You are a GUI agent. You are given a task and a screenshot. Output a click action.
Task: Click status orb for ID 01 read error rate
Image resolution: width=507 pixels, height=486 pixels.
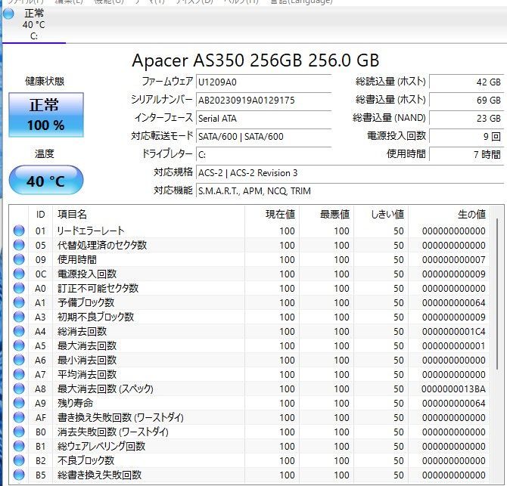click(19, 231)
